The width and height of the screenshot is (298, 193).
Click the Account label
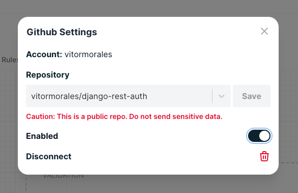point(44,55)
